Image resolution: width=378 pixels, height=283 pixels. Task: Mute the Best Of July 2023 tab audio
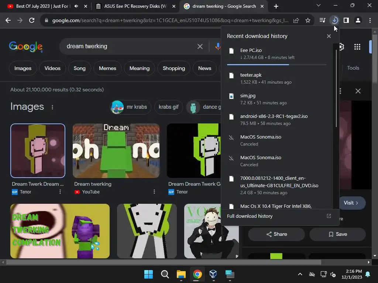(x=76, y=6)
